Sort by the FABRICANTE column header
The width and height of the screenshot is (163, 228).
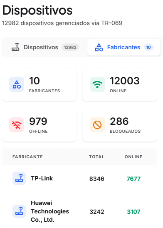click(27, 157)
